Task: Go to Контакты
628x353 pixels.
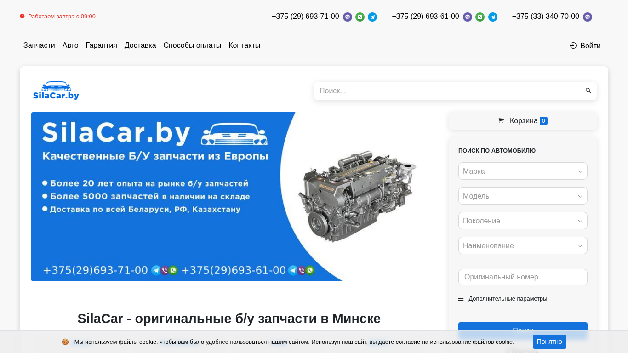Action: (245, 46)
